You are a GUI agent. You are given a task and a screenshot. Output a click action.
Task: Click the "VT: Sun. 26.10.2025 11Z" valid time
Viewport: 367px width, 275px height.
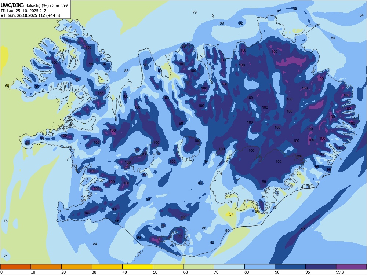pos(23,15)
